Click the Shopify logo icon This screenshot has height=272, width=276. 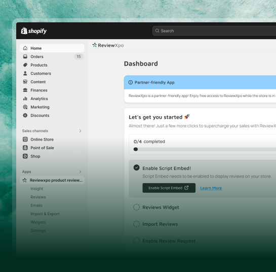[24, 30]
